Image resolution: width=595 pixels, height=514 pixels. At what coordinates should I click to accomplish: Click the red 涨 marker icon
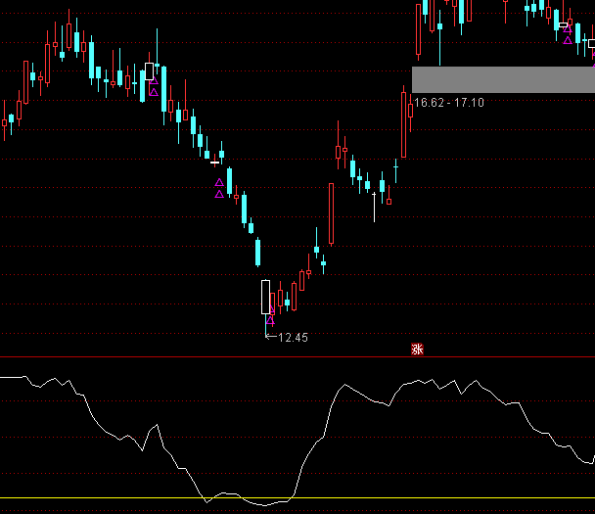coord(416,349)
